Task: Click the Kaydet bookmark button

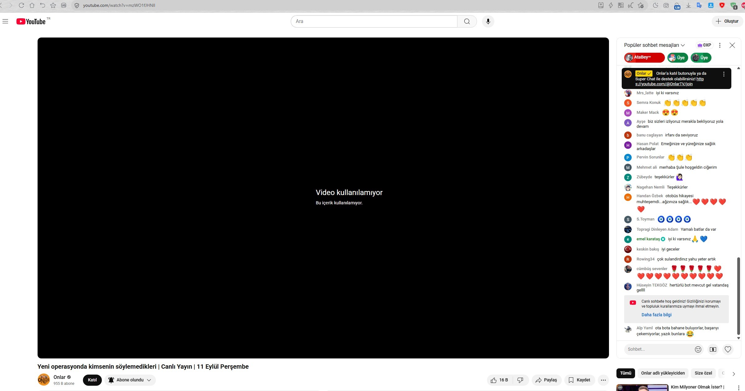Action: [579, 380]
